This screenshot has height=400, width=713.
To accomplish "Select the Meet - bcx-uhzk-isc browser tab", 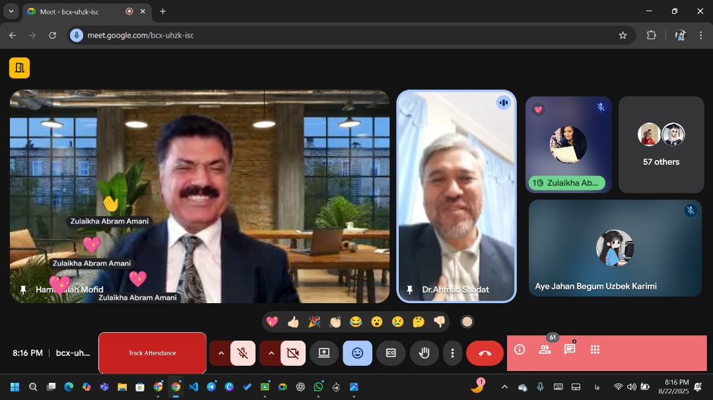I will 73,11.
